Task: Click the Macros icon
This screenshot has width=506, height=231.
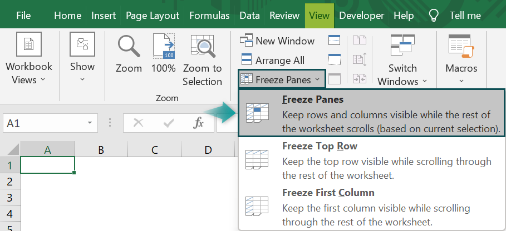Action: (x=461, y=46)
